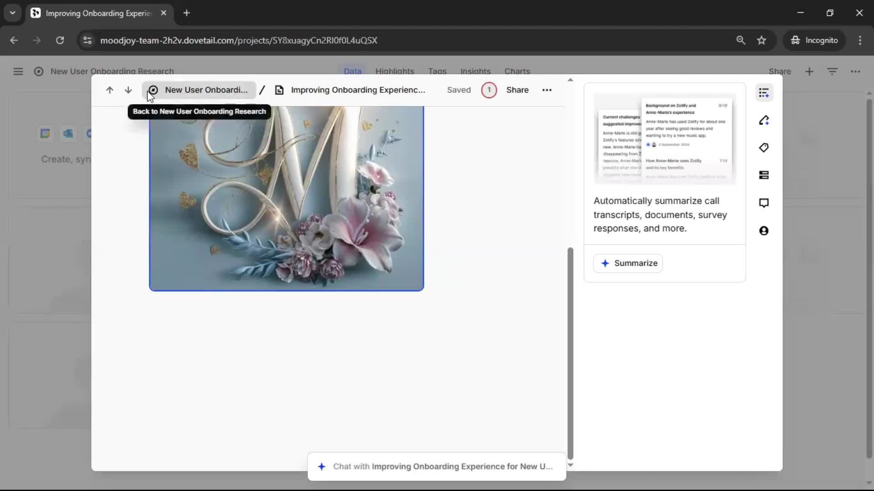Open browser tab search dropdown
874x491 pixels.
click(12, 13)
